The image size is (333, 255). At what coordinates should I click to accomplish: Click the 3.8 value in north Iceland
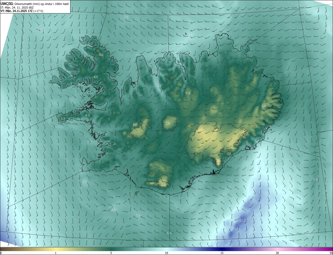pyautogui.click(x=188, y=93)
